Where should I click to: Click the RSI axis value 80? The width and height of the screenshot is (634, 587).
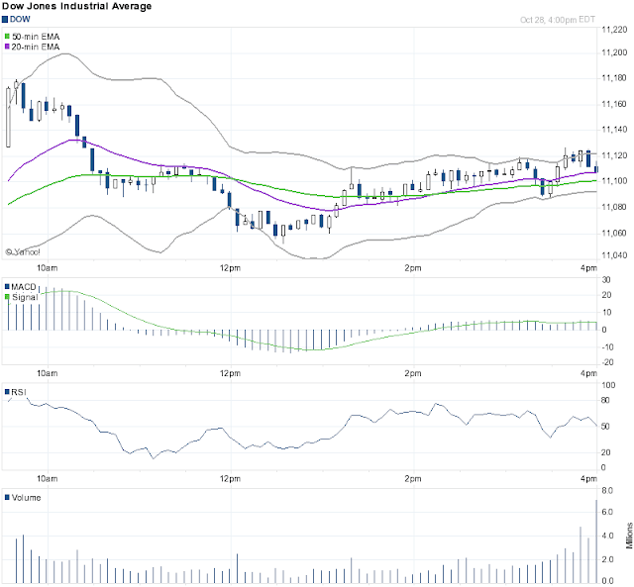coord(605,400)
